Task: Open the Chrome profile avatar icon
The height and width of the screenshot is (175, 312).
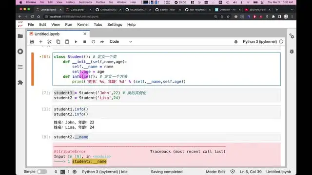Action: coord(286,17)
